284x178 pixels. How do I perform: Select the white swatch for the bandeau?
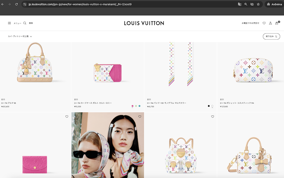point(212,106)
